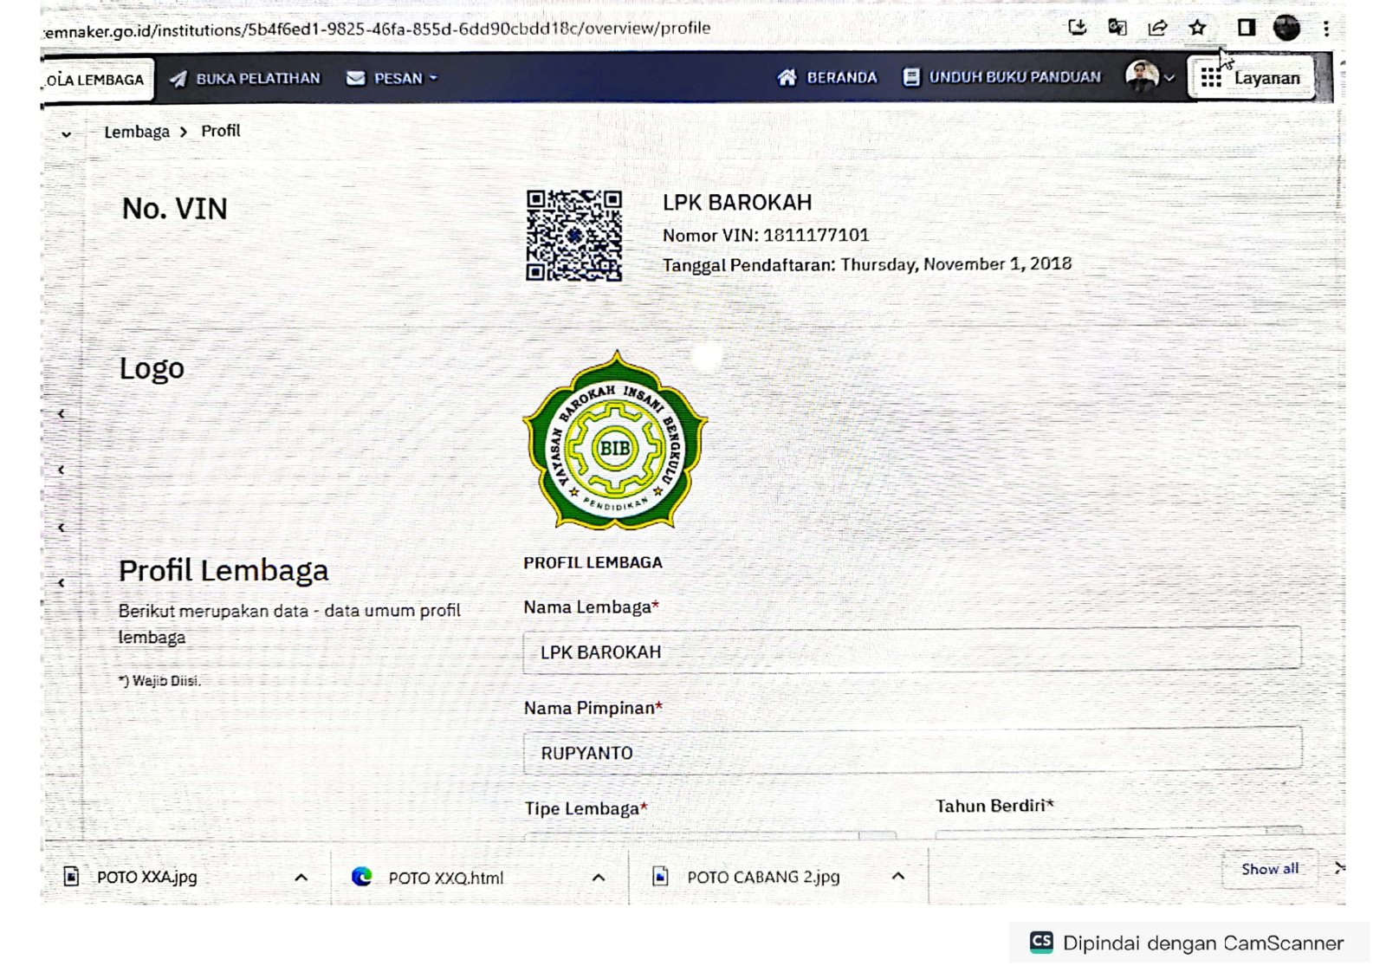Go to BERANDA home page
The height and width of the screenshot is (979, 1386).
coord(827,78)
